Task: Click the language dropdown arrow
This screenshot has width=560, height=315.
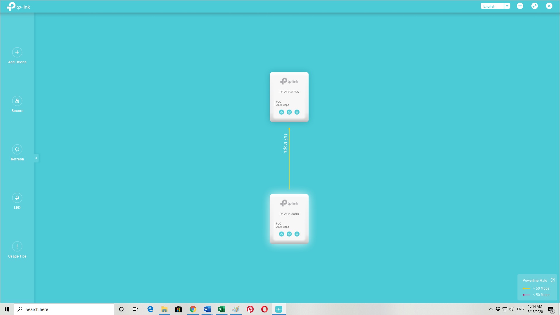Action: point(507,6)
